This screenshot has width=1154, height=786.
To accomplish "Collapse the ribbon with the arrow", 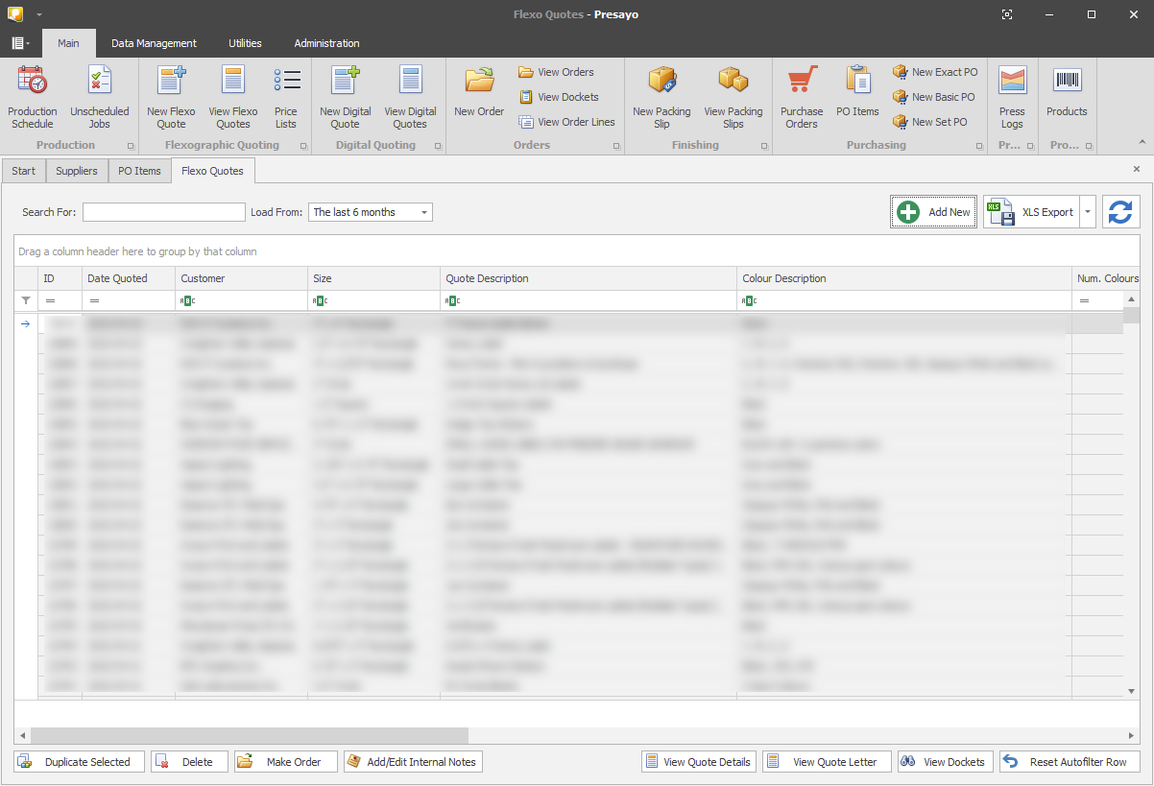I will (1142, 142).
